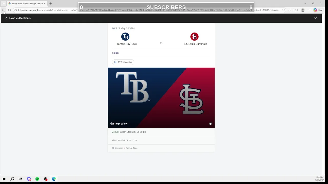
Task: Open the Copilot Chat button
Action: [318, 10]
